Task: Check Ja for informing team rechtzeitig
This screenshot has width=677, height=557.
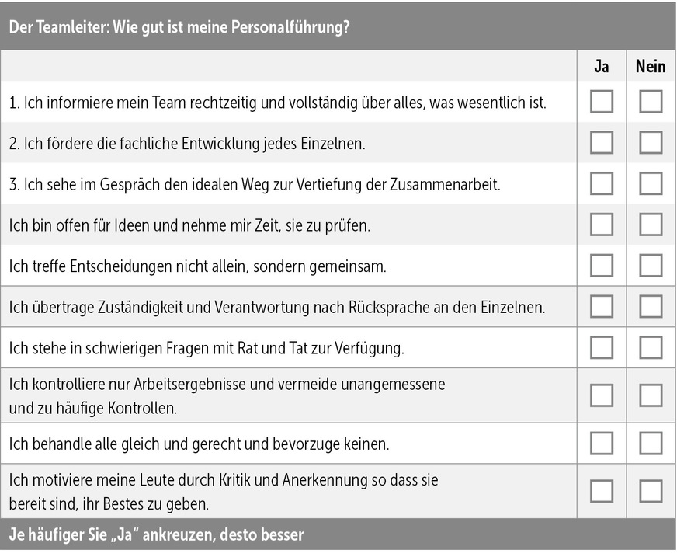Action: [602, 102]
